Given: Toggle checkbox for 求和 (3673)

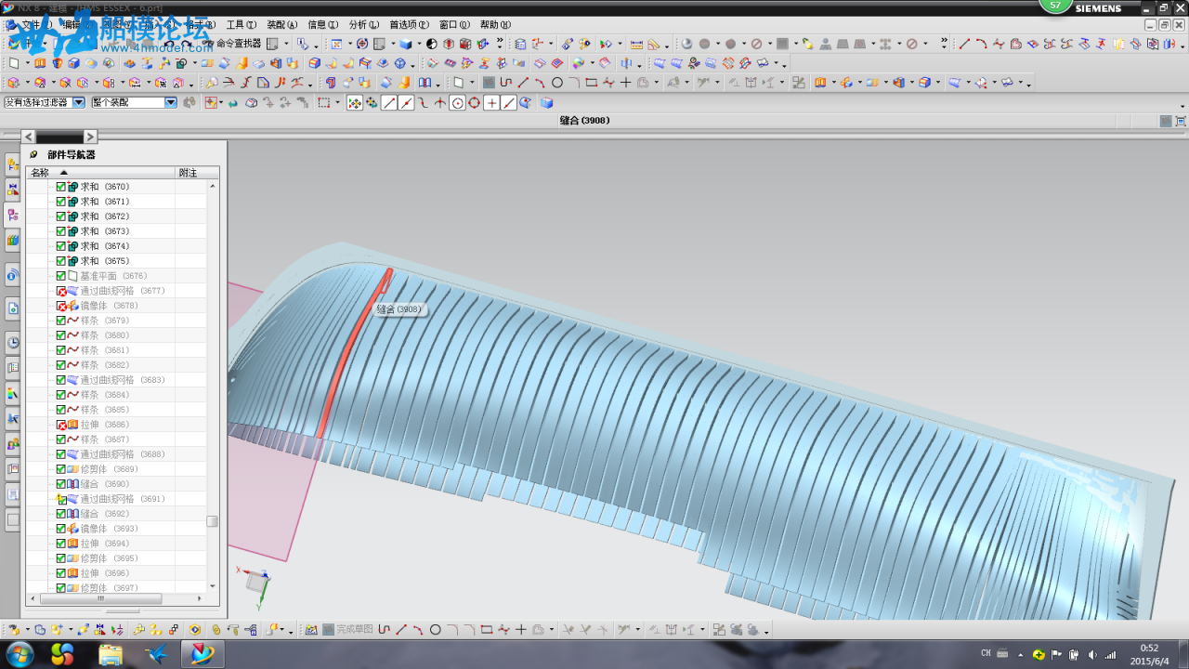Looking at the screenshot, I should (61, 231).
